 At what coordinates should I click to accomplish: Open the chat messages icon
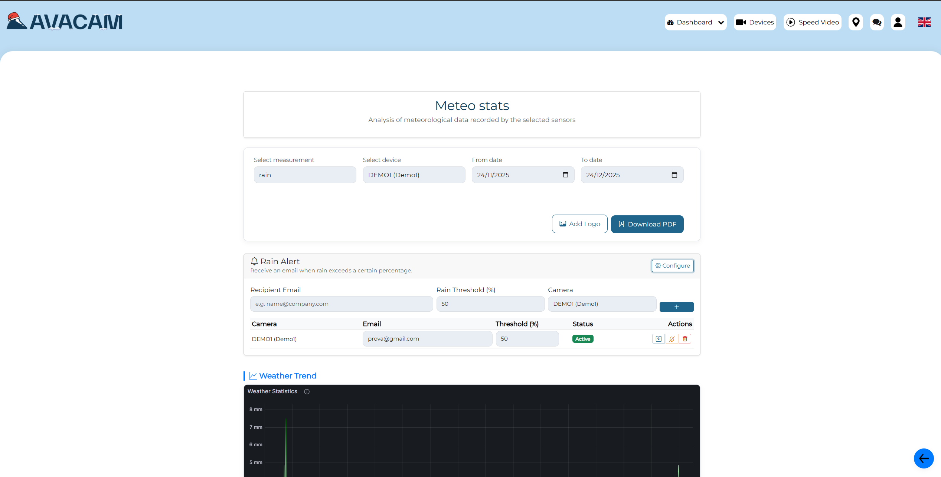877,22
